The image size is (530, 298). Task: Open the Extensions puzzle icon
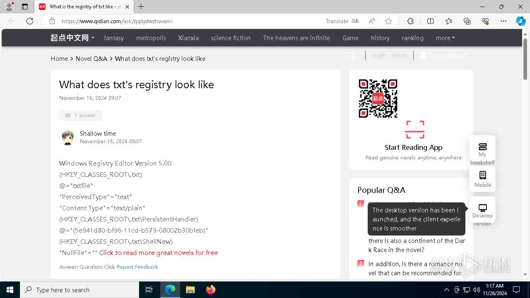(410, 21)
